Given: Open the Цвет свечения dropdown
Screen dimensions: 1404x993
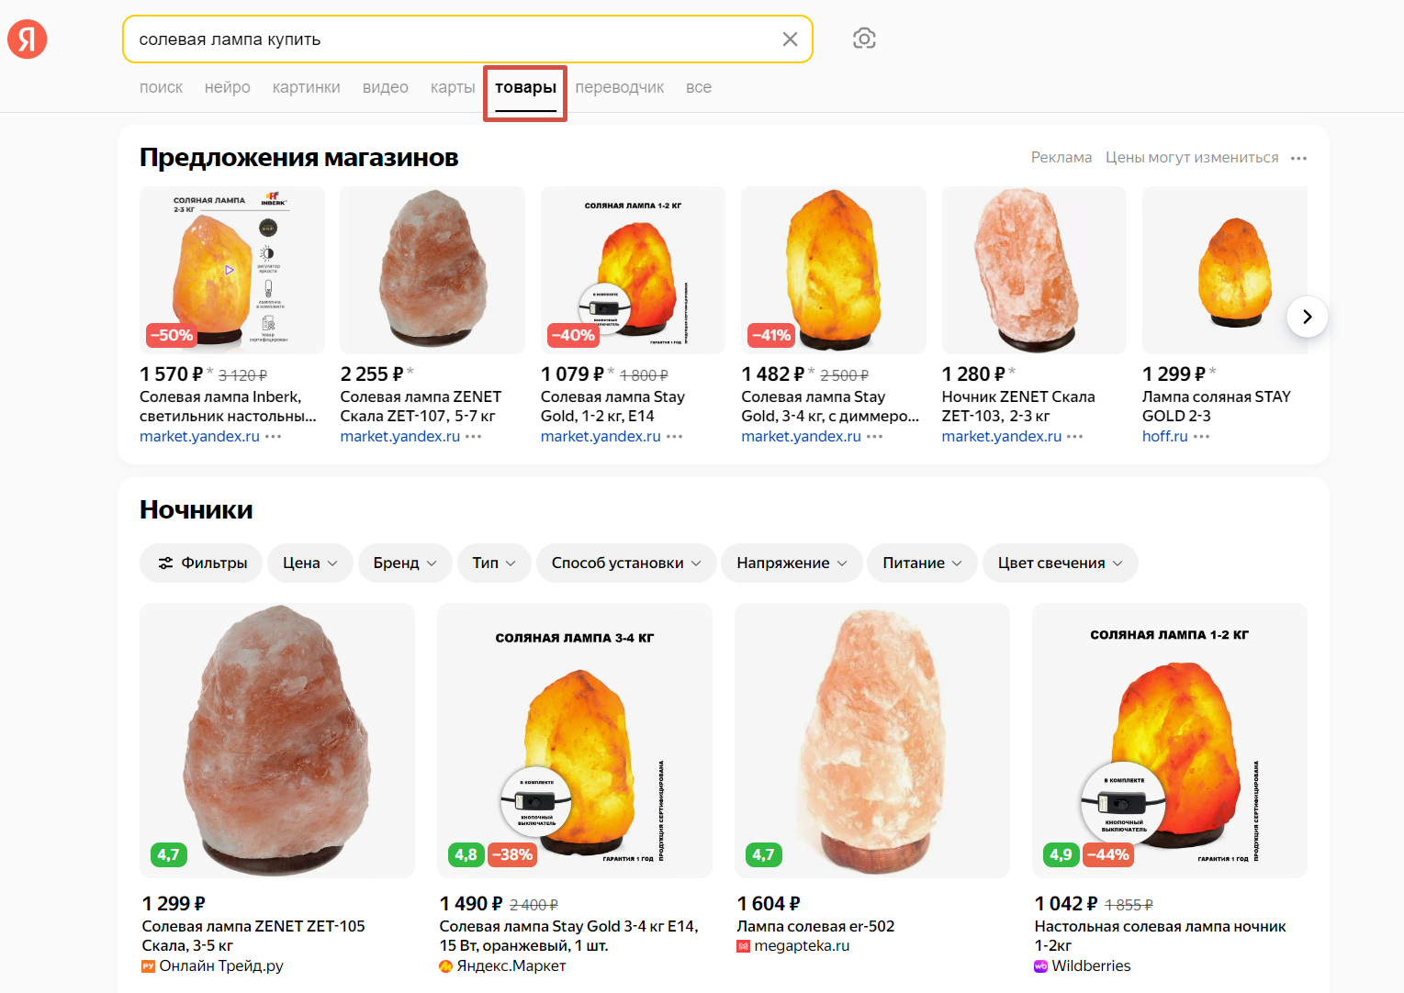Looking at the screenshot, I should coord(1060,563).
